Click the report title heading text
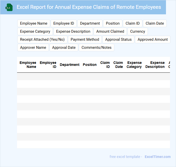This screenshot has height=167, width=176. coord(89,7)
